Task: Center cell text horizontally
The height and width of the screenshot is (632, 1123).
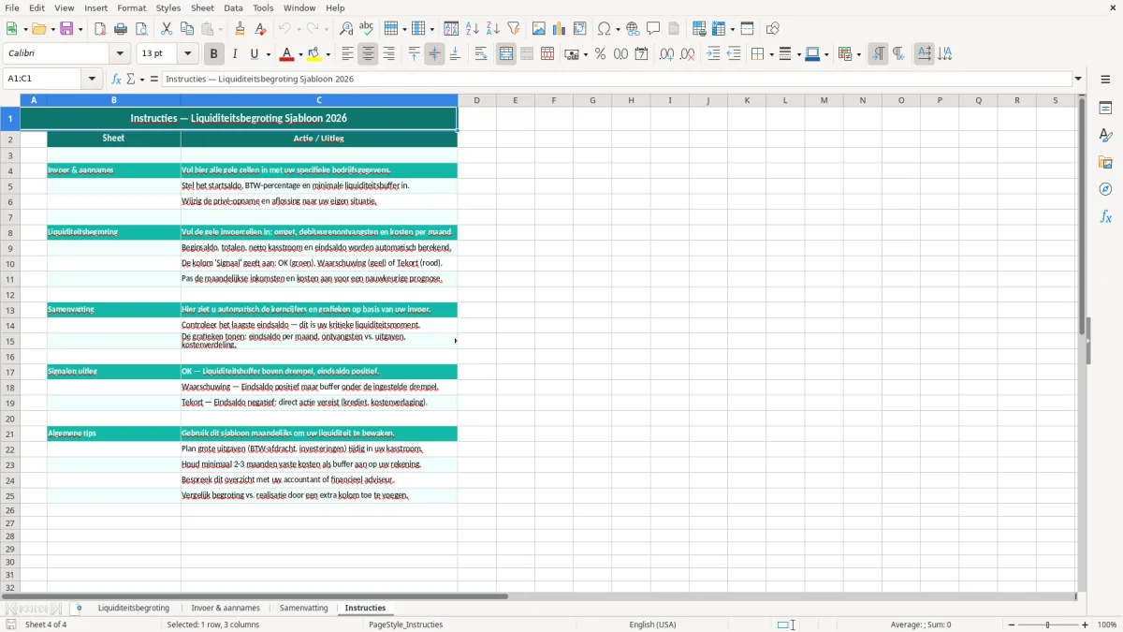Action: coord(368,54)
